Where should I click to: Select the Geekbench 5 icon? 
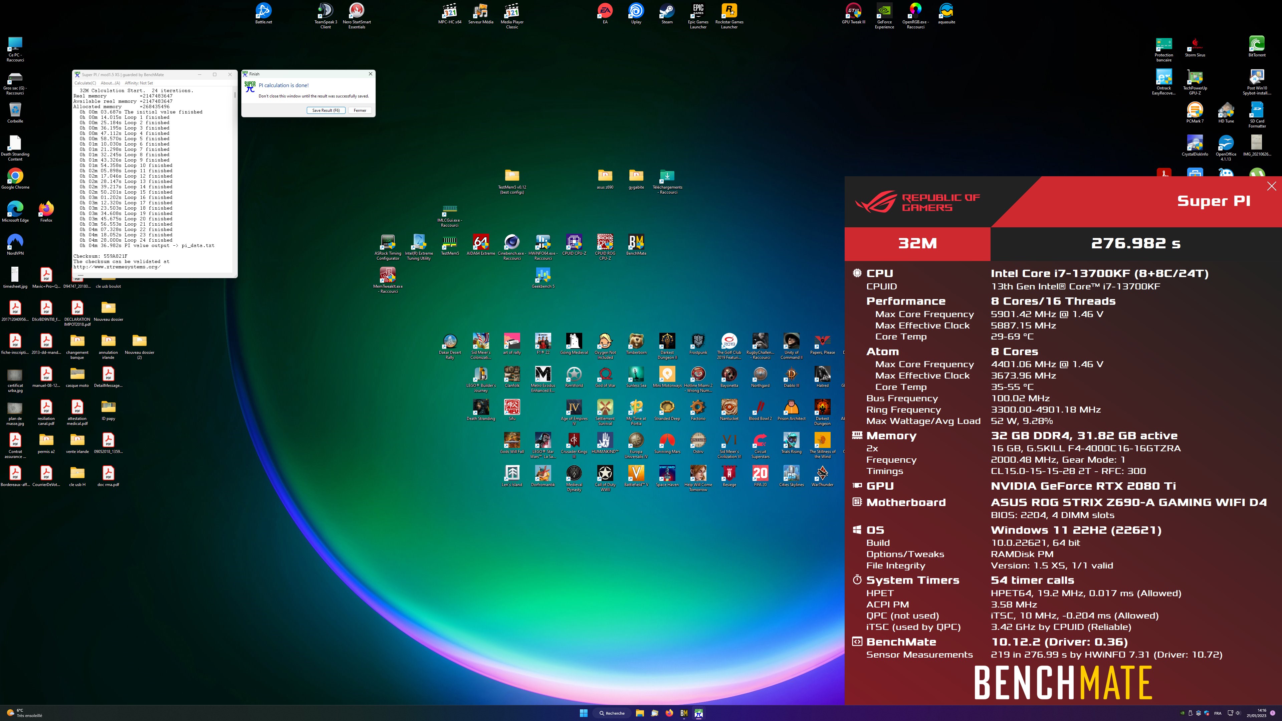tap(543, 278)
